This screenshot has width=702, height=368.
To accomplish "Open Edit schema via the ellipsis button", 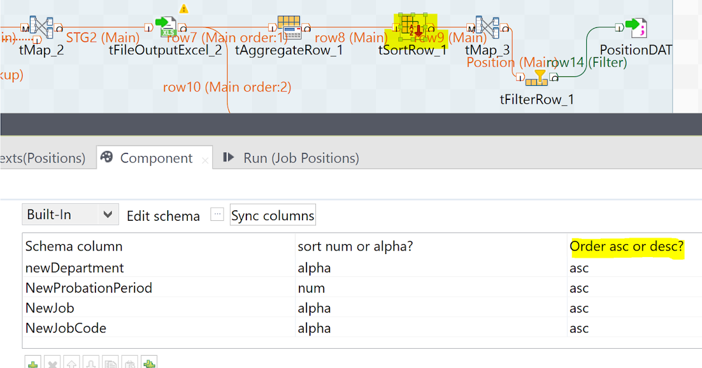I will pyautogui.click(x=217, y=214).
